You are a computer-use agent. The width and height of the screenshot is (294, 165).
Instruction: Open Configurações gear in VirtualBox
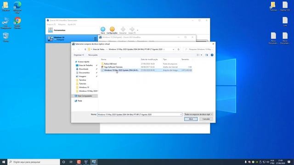[x=112, y=30]
